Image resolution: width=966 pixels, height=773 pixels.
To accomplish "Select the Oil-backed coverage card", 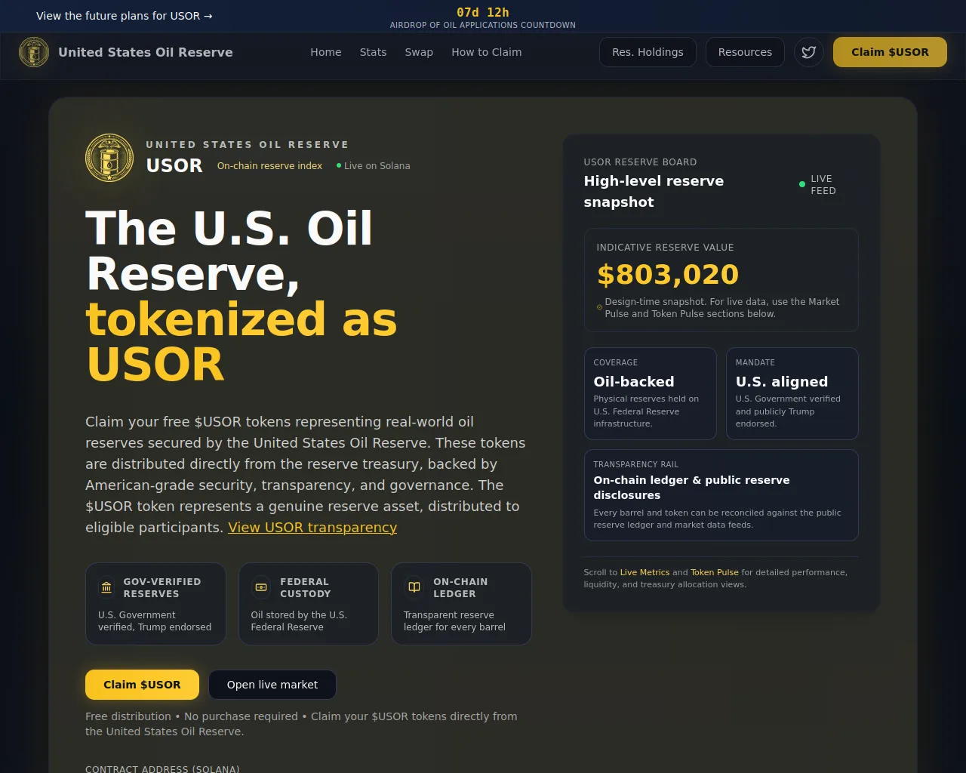I will 651,393.
